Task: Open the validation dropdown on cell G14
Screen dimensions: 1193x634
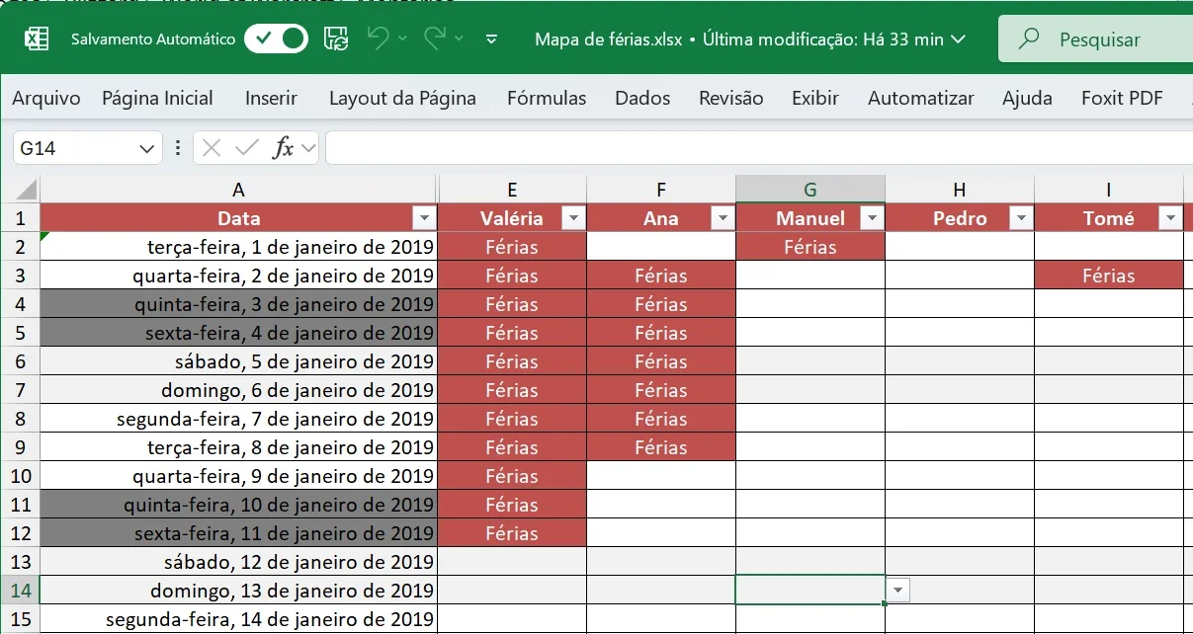Action: 897,590
